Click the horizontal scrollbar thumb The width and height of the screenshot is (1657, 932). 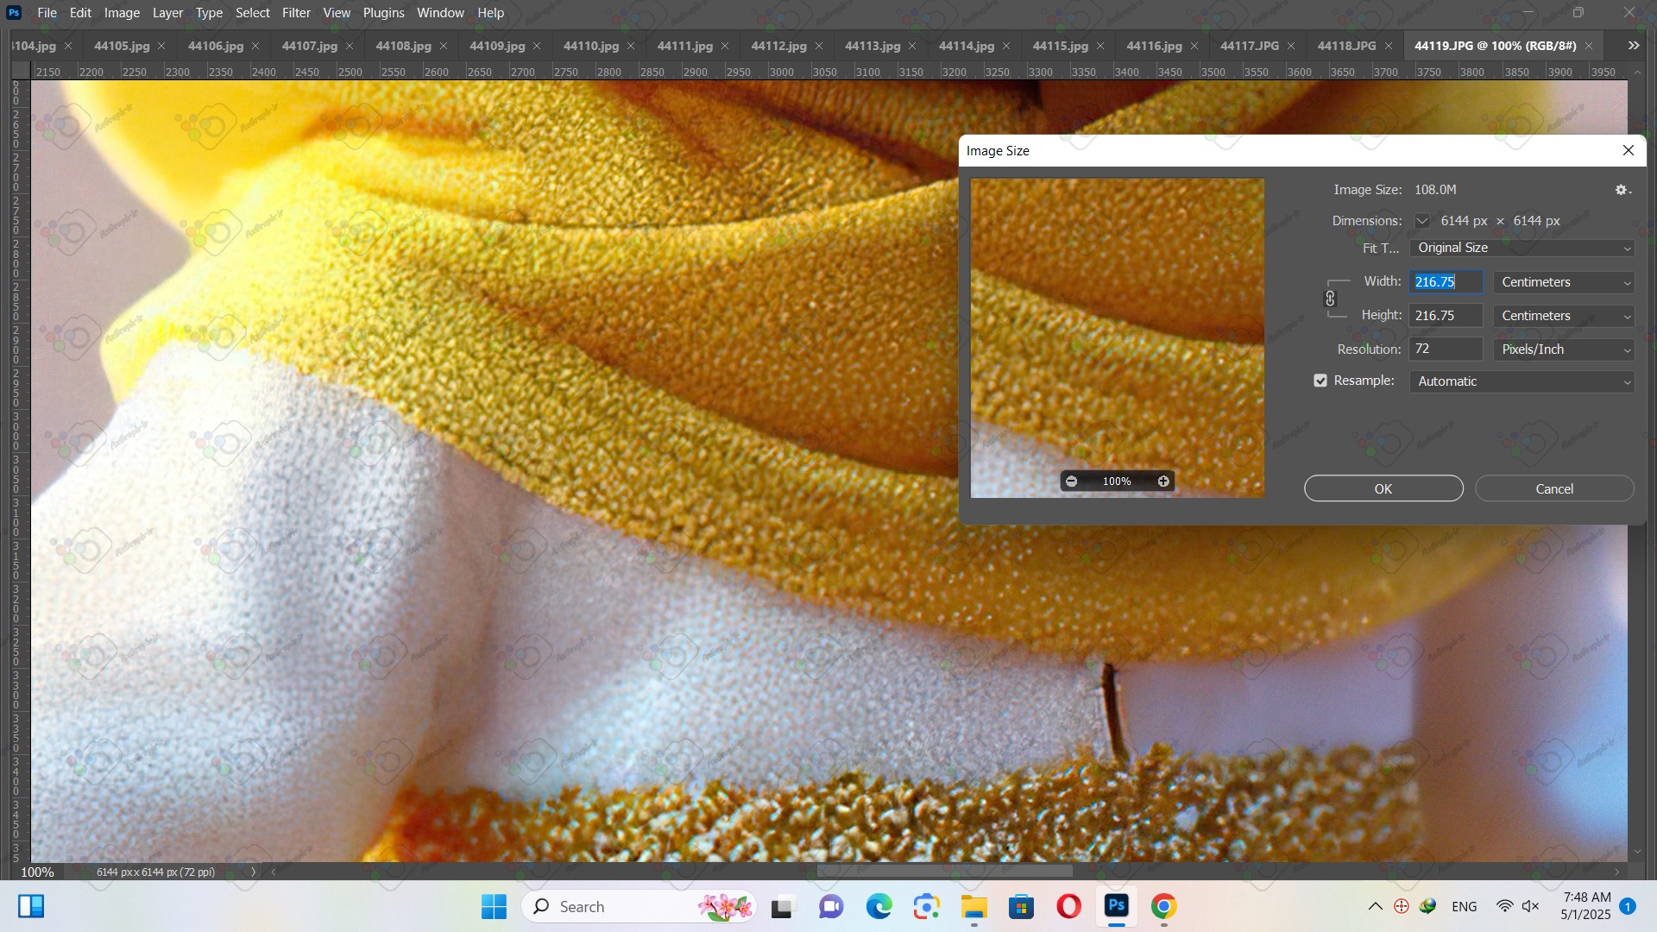coord(944,872)
